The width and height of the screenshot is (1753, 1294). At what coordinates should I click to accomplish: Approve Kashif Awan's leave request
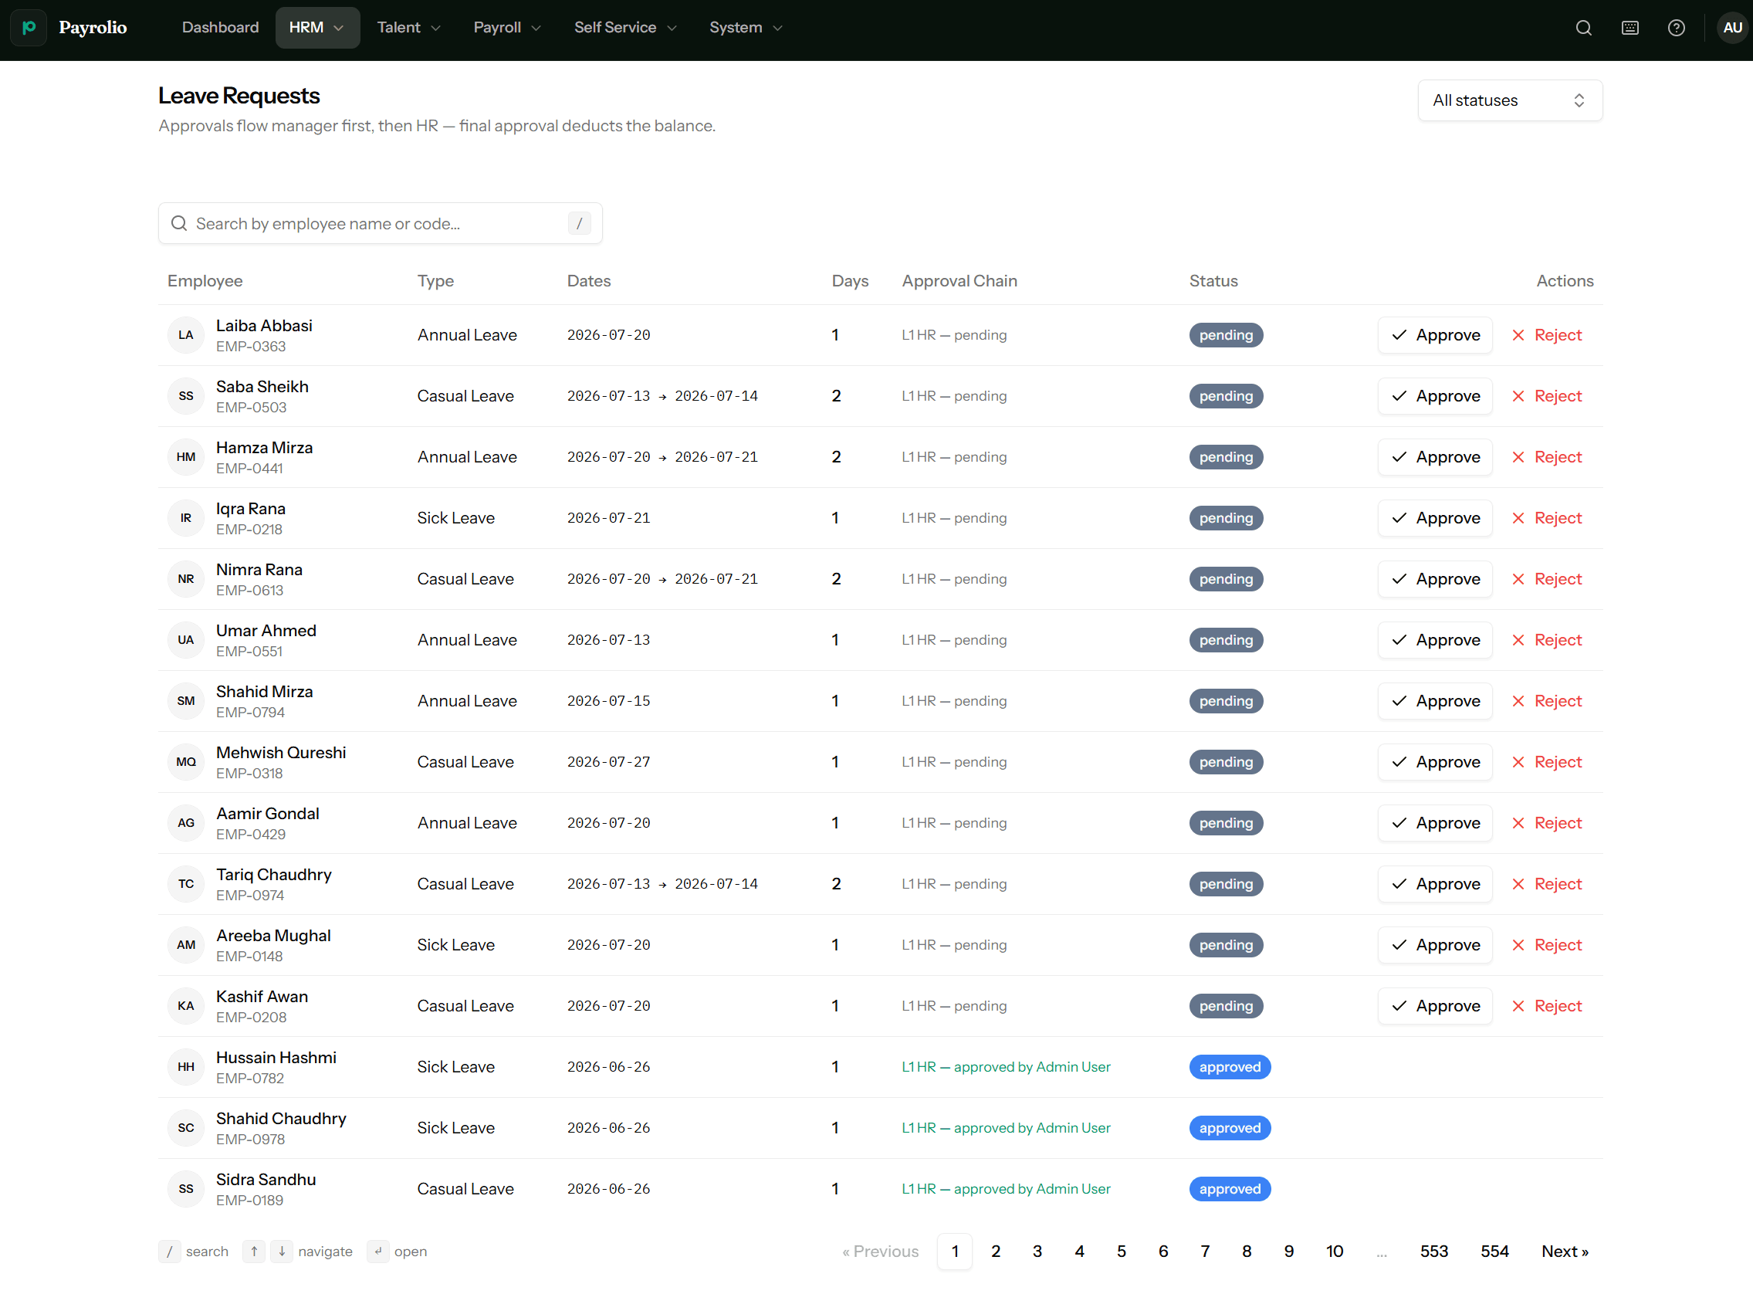(x=1435, y=1007)
